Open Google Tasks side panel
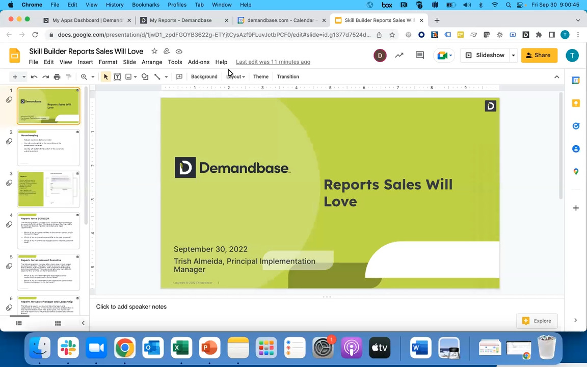 click(x=576, y=126)
